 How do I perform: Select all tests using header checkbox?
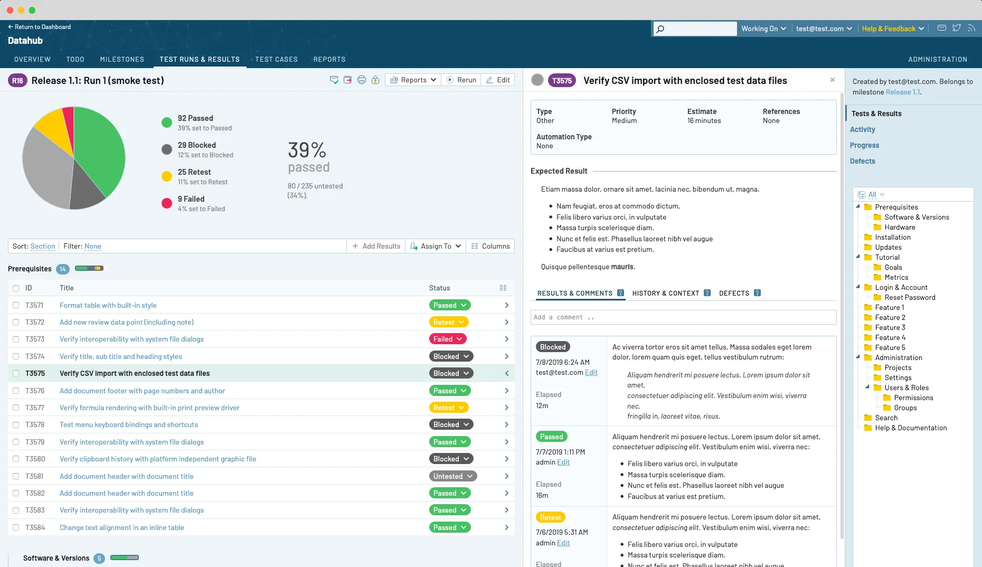coord(15,288)
